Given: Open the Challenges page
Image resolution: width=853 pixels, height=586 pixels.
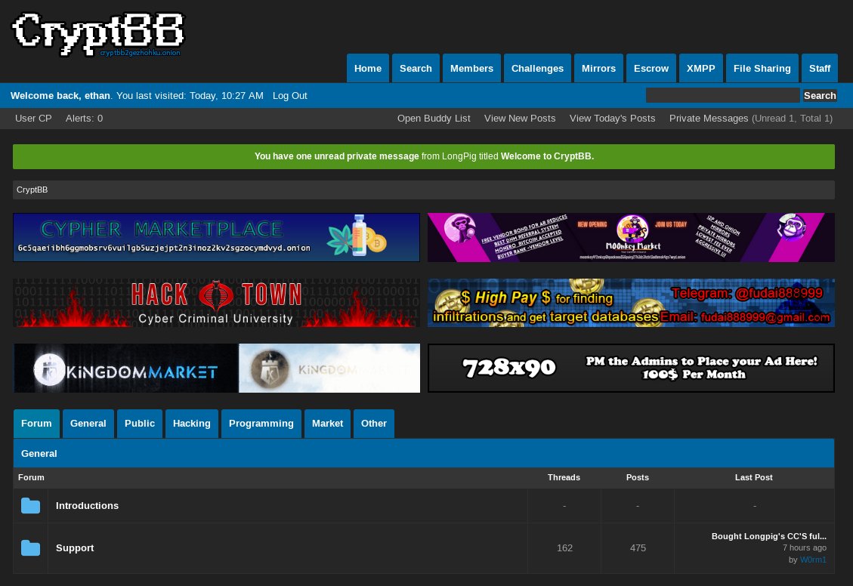Looking at the screenshot, I should click(x=537, y=69).
